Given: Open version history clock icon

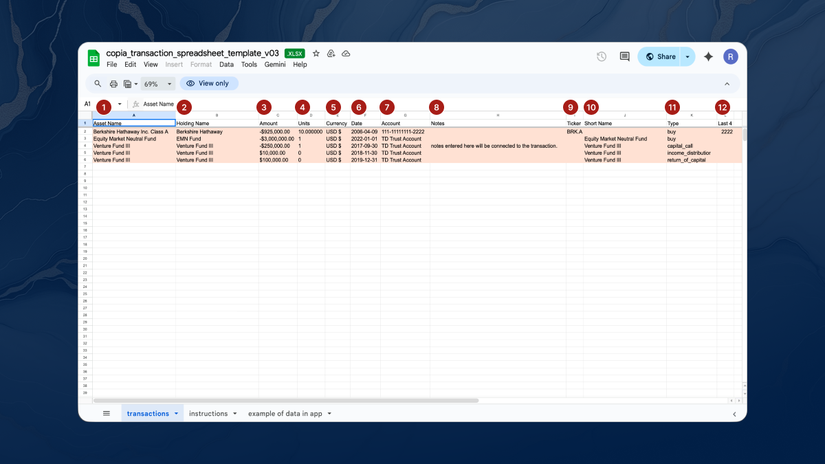Looking at the screenshot, I should 602,57.
